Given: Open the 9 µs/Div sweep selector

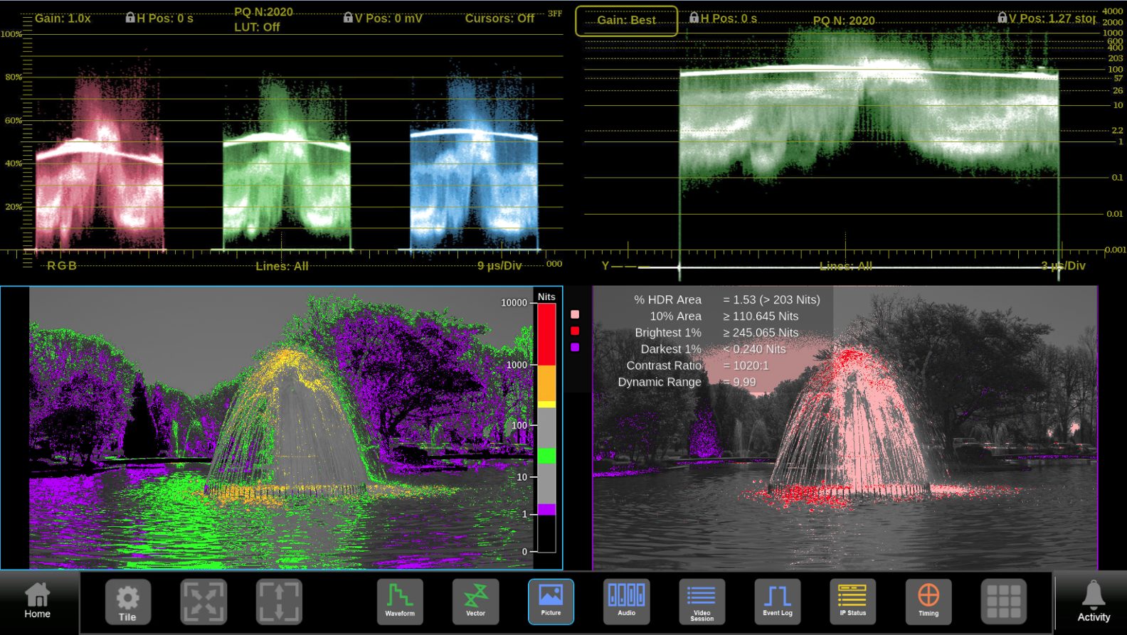Looking at the screenshot, I should click(x=499, y=265).
